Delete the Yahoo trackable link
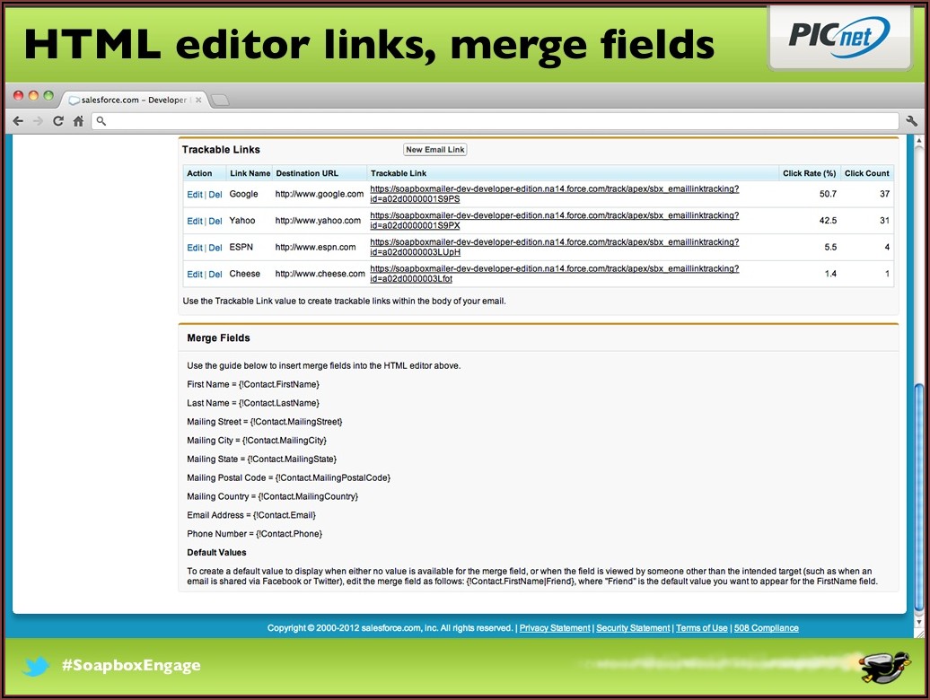Screen dimensions: 930x700 pos(215,221)
